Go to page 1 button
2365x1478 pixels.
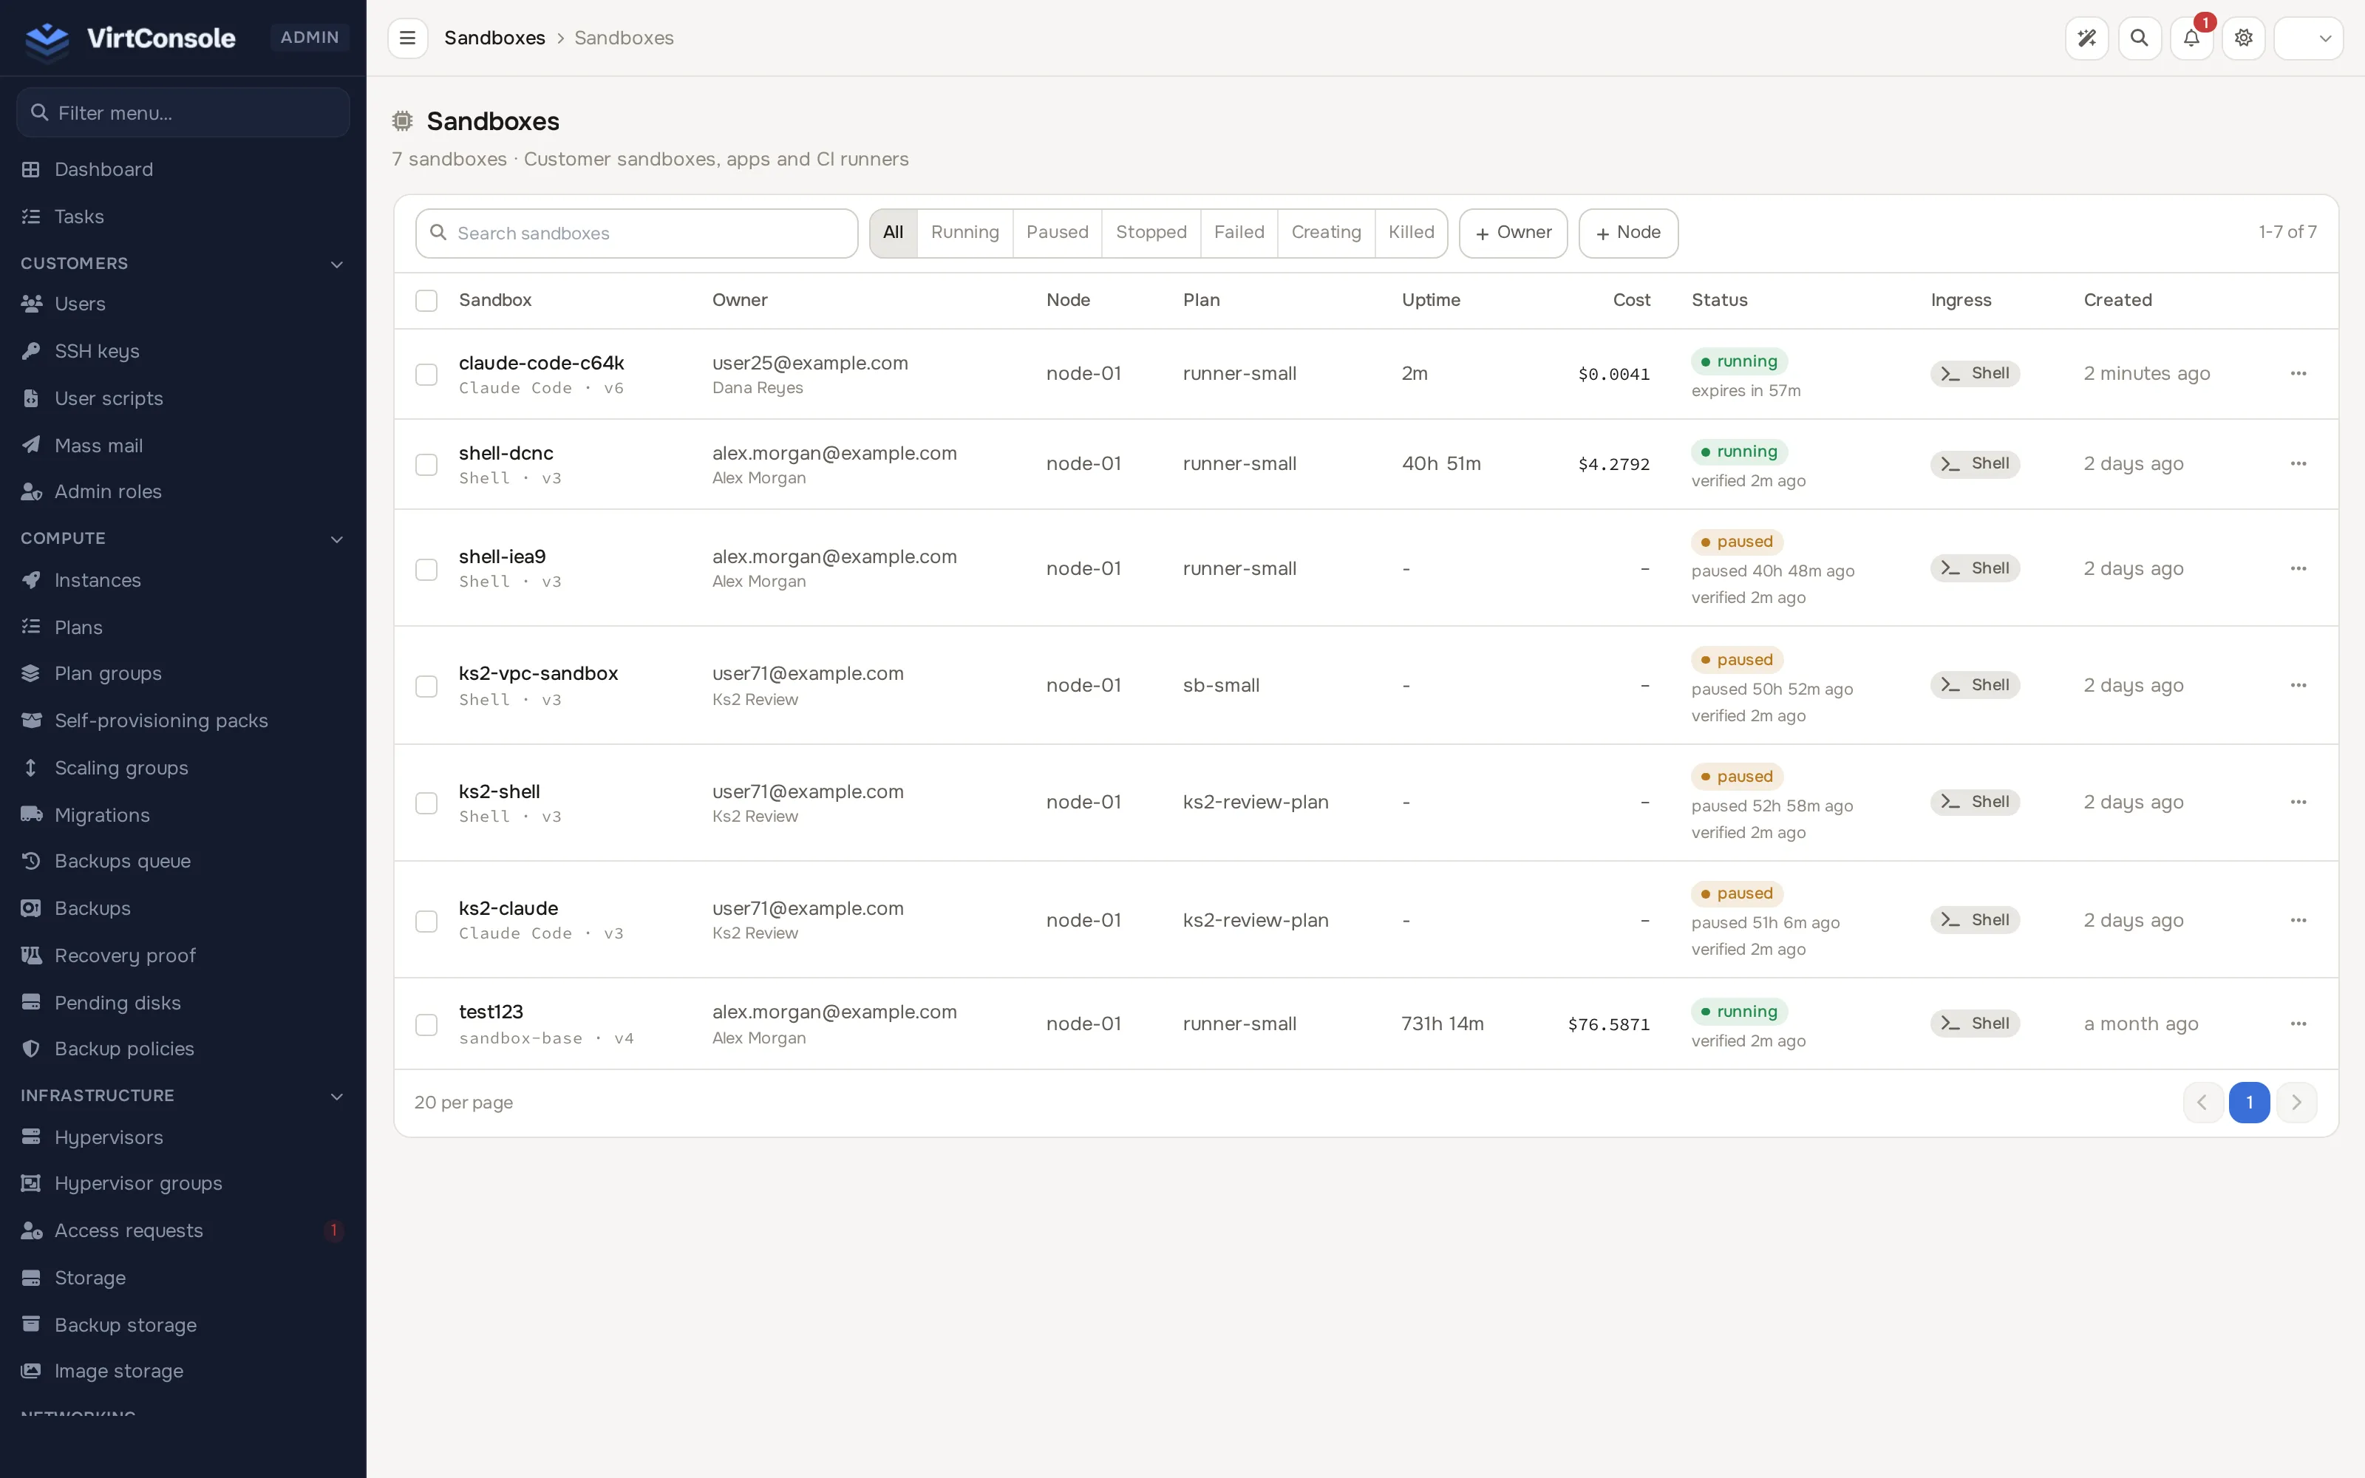(x=2249, y=1103)
